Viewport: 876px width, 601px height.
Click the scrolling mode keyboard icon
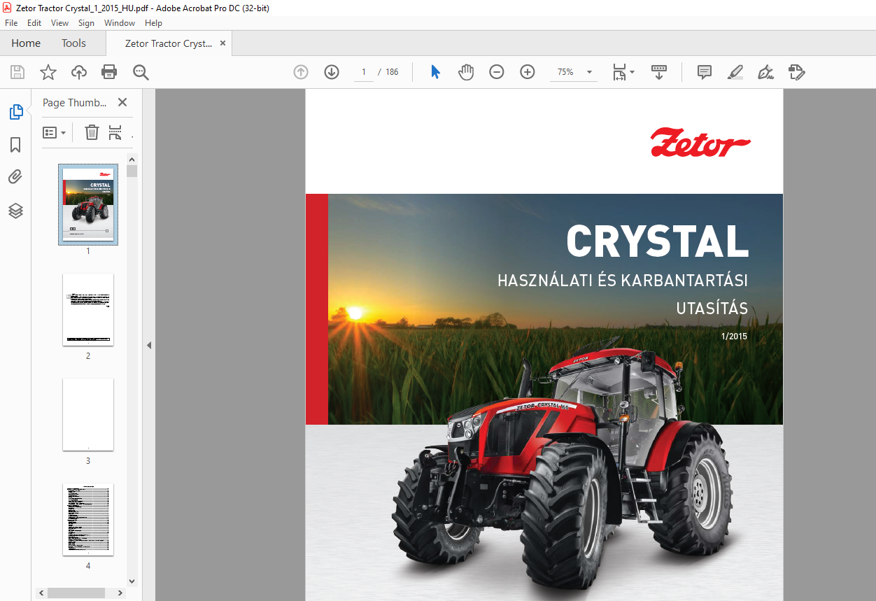click(659, 72)
